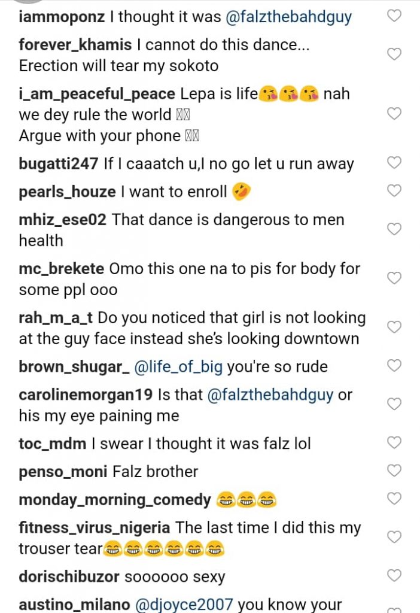420x613 pixels.
Task: Like pearls_houze's 'I want to enroll' comment
Action: tap(394, 190)
